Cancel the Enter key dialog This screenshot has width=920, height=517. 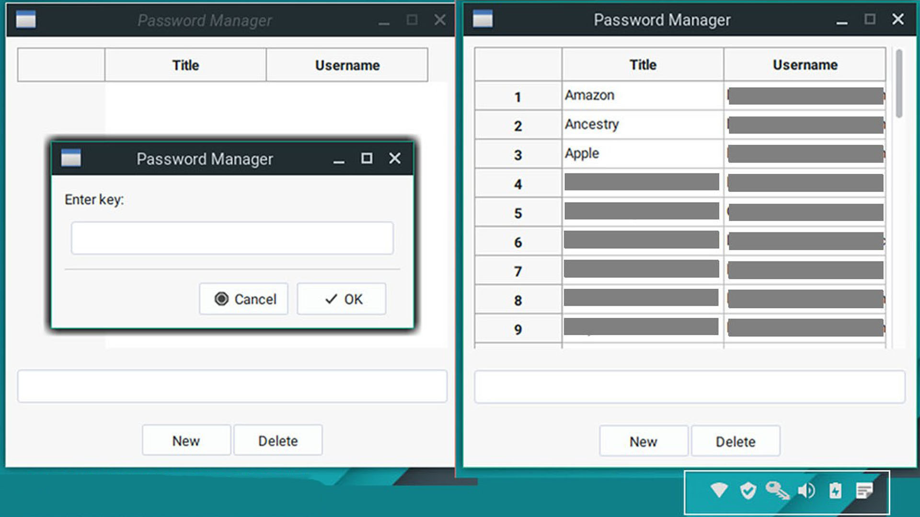244,299
